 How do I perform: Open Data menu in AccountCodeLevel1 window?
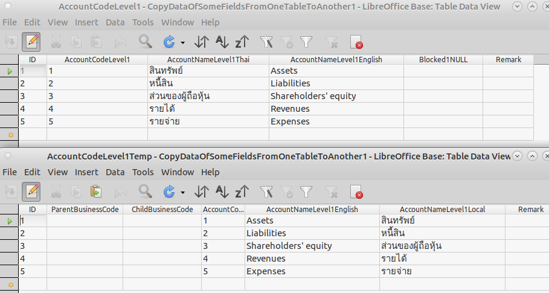115,22
